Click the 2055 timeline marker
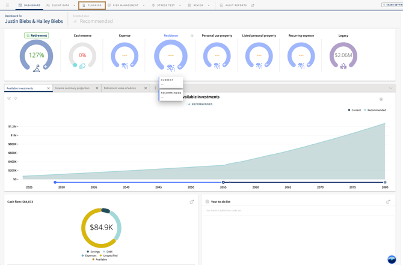The height and width of the screenshot is (265, 403). click(x=223, y=182)
